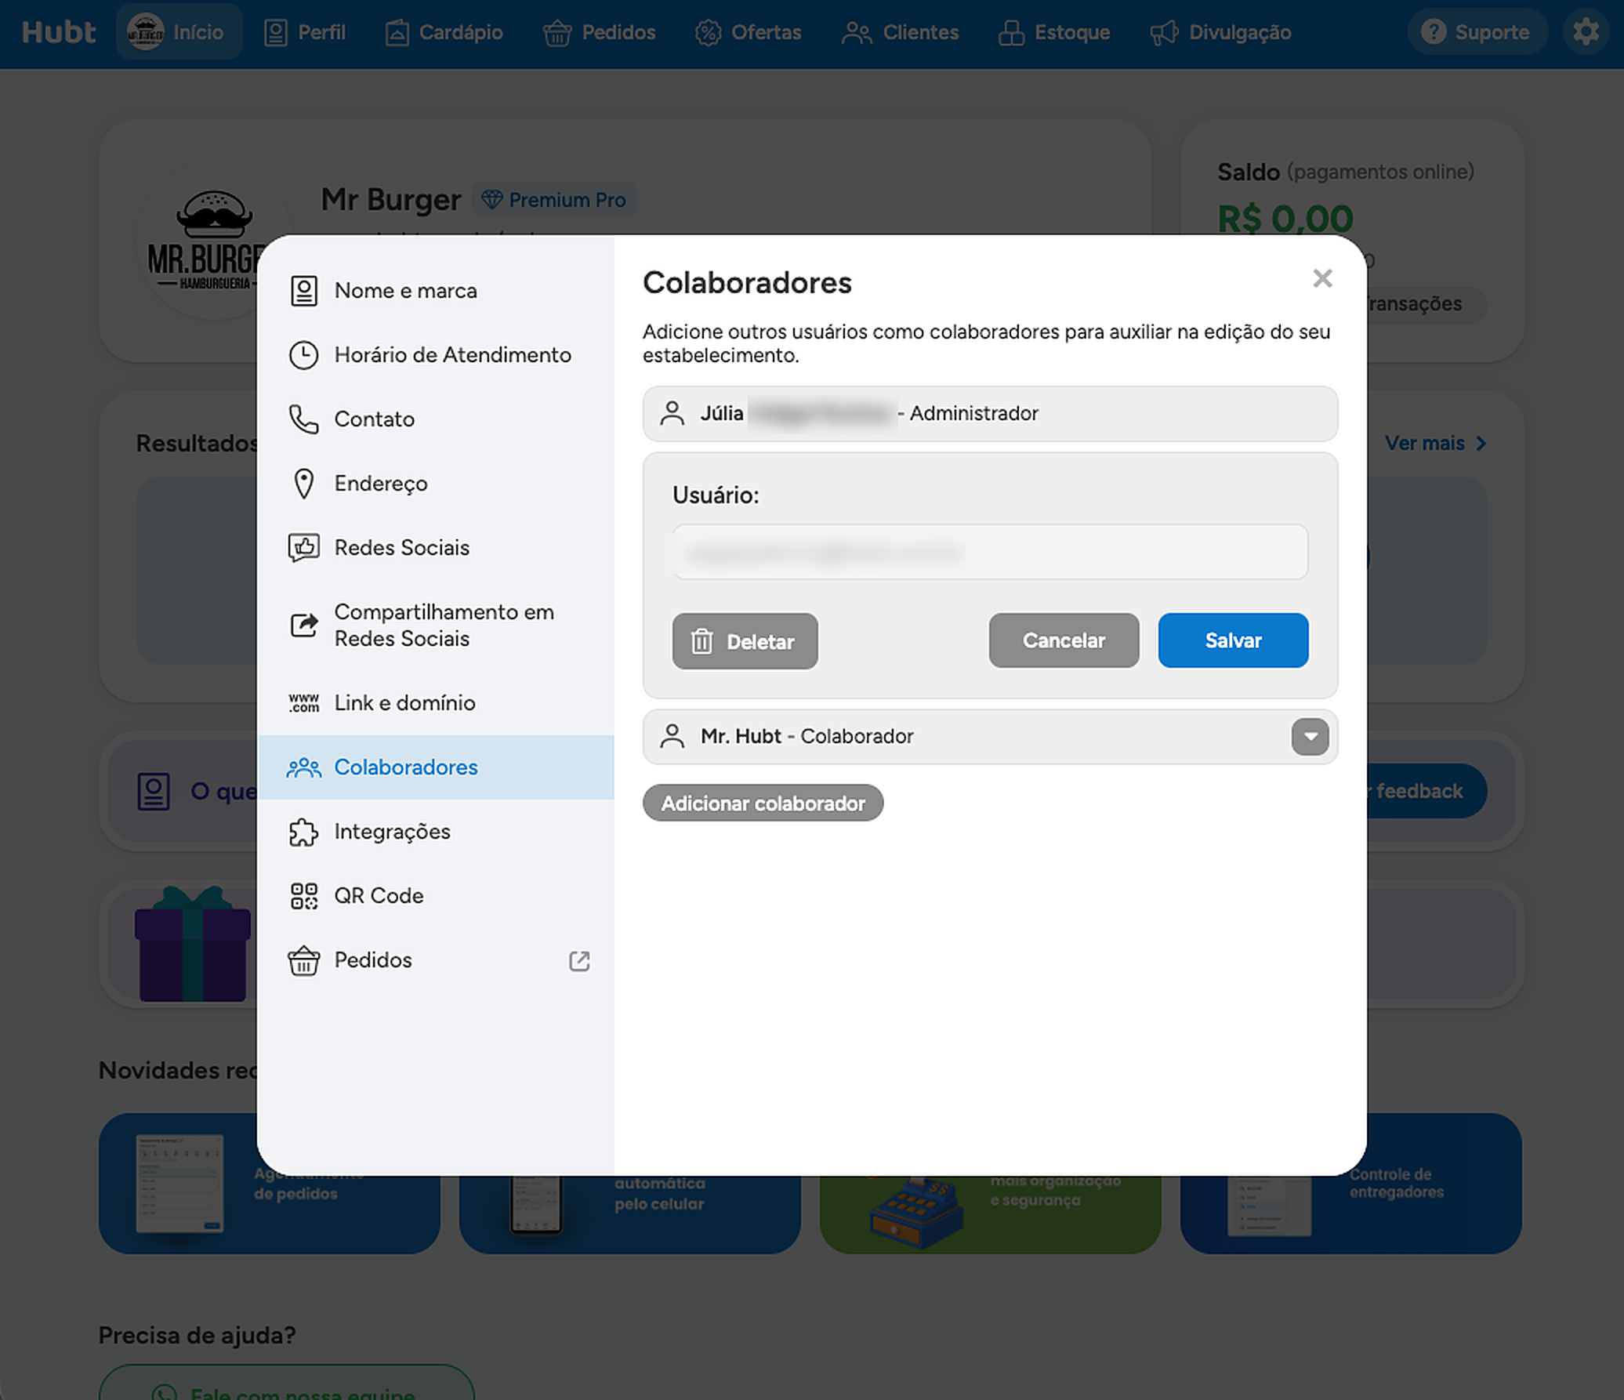Click the Início tab with store logo
The height and width of the screenshot is (1400, 1624).
tap(179, 32)
